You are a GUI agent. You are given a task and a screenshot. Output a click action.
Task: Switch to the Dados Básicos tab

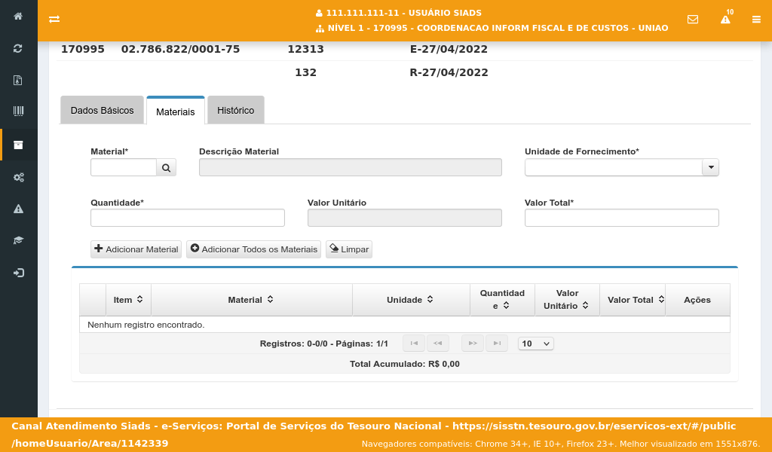(102, 110)
